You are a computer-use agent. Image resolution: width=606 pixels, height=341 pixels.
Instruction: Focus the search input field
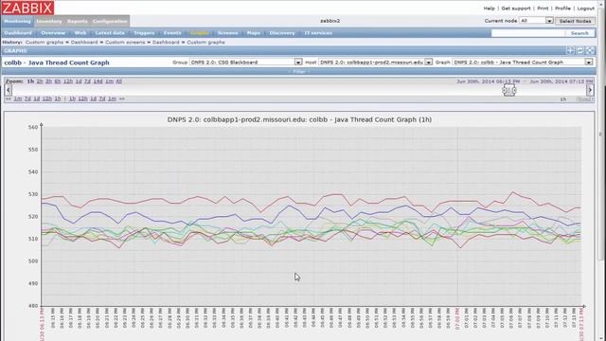click(x=528, y=33)
